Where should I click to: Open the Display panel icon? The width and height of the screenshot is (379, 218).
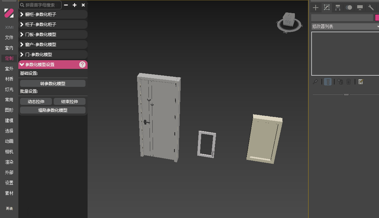pyautogui.click(x=360, y=8)
